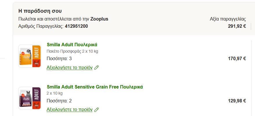The width and height of the screenshot is (255, 116).
Task: Click the Zooplus seller name
Action: pos(99,19)
